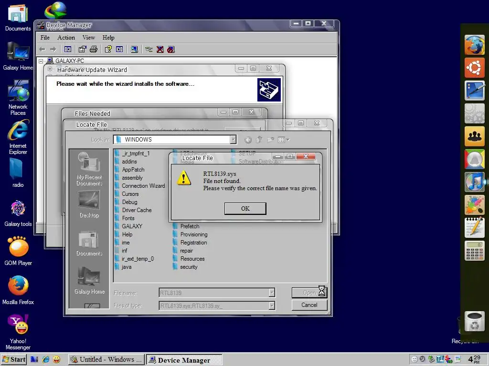Select the GALAXY folder
Image resolution: width=489 pixels, height=366 pixels.
click(x=129, y=226)
